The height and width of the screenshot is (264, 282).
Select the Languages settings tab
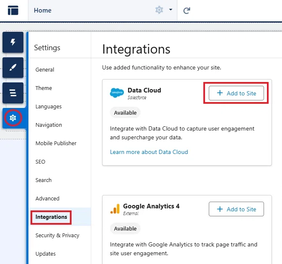point(49,106)
